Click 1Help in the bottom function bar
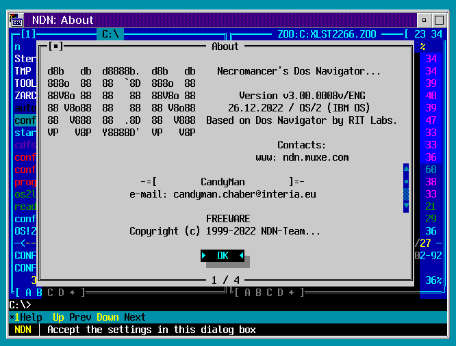Viewport: 456px width, 346px height. [28, 317]
